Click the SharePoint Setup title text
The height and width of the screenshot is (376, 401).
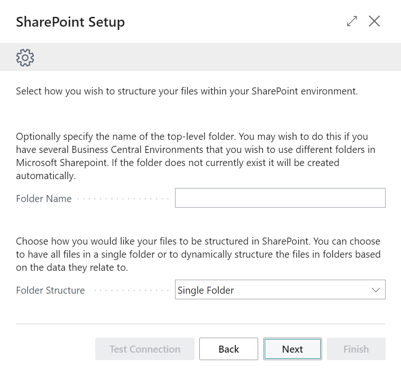coord(70,22)
